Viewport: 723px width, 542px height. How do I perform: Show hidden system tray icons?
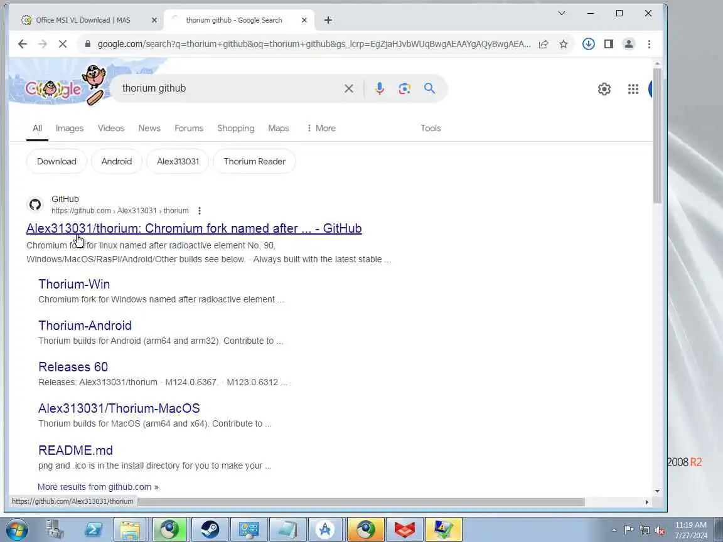pos(614,531)
